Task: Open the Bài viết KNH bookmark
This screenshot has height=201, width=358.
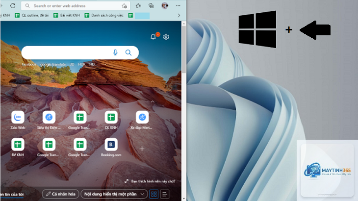Action: (67, 15)
